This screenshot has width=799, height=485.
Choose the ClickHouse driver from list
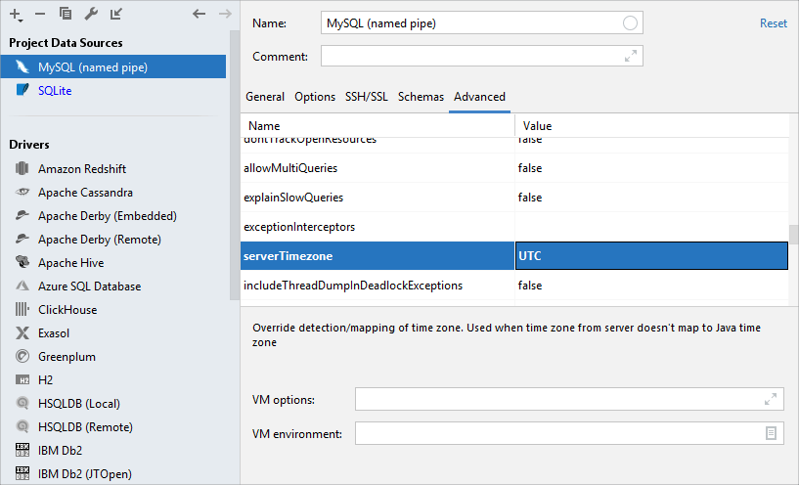(x=67, y=310)
